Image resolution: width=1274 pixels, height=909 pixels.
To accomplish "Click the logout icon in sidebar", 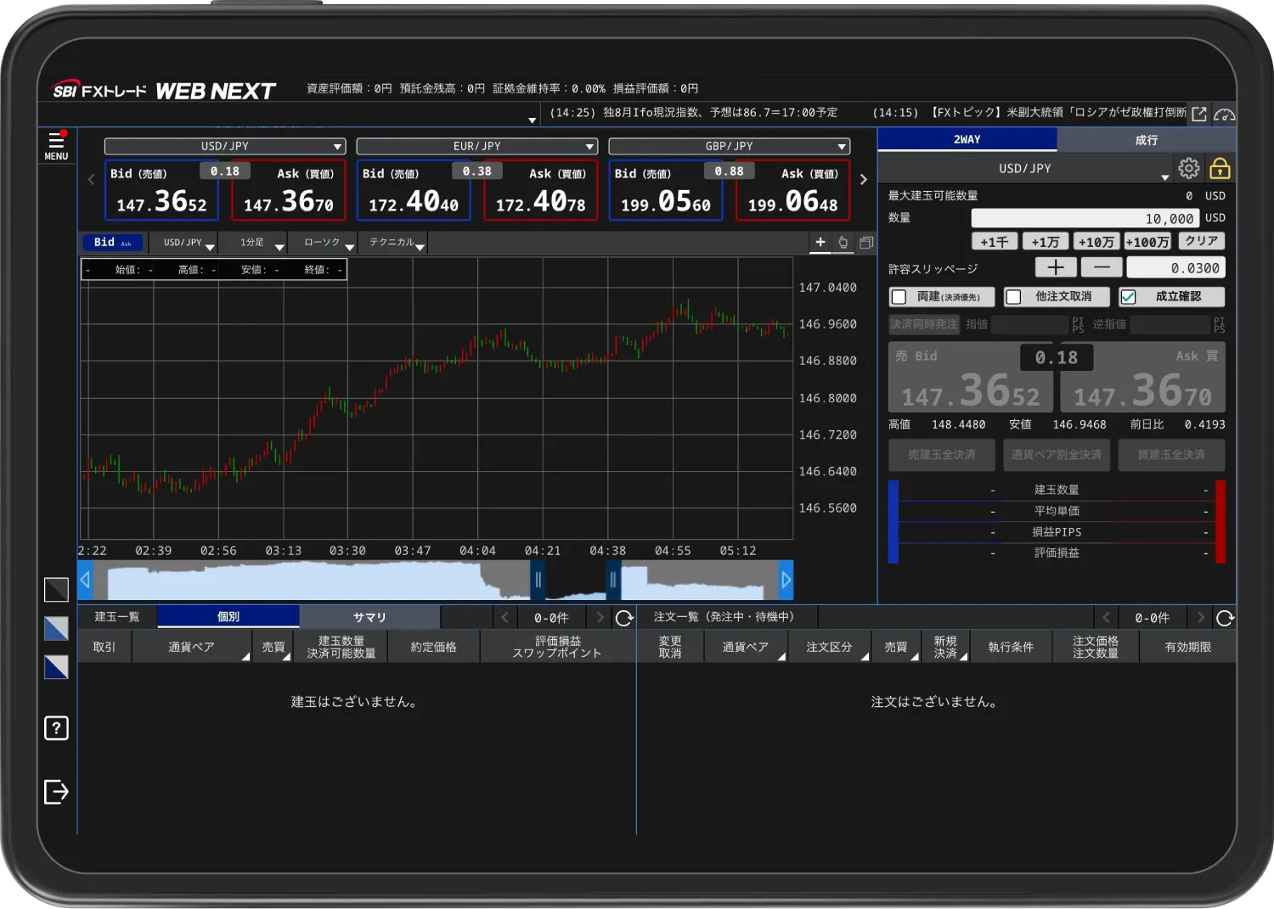I will pos(56,791).
